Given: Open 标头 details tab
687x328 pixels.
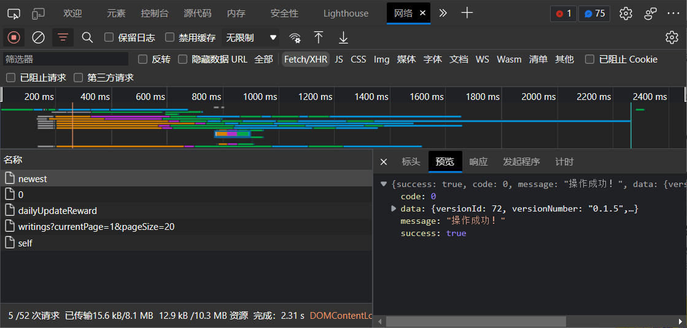Looking at the screenshot, I should [x=411, y=162].
